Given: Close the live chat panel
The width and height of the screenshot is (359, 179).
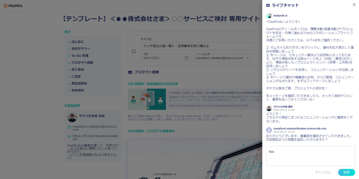Looking at the screenshot, I should [354, 5].
